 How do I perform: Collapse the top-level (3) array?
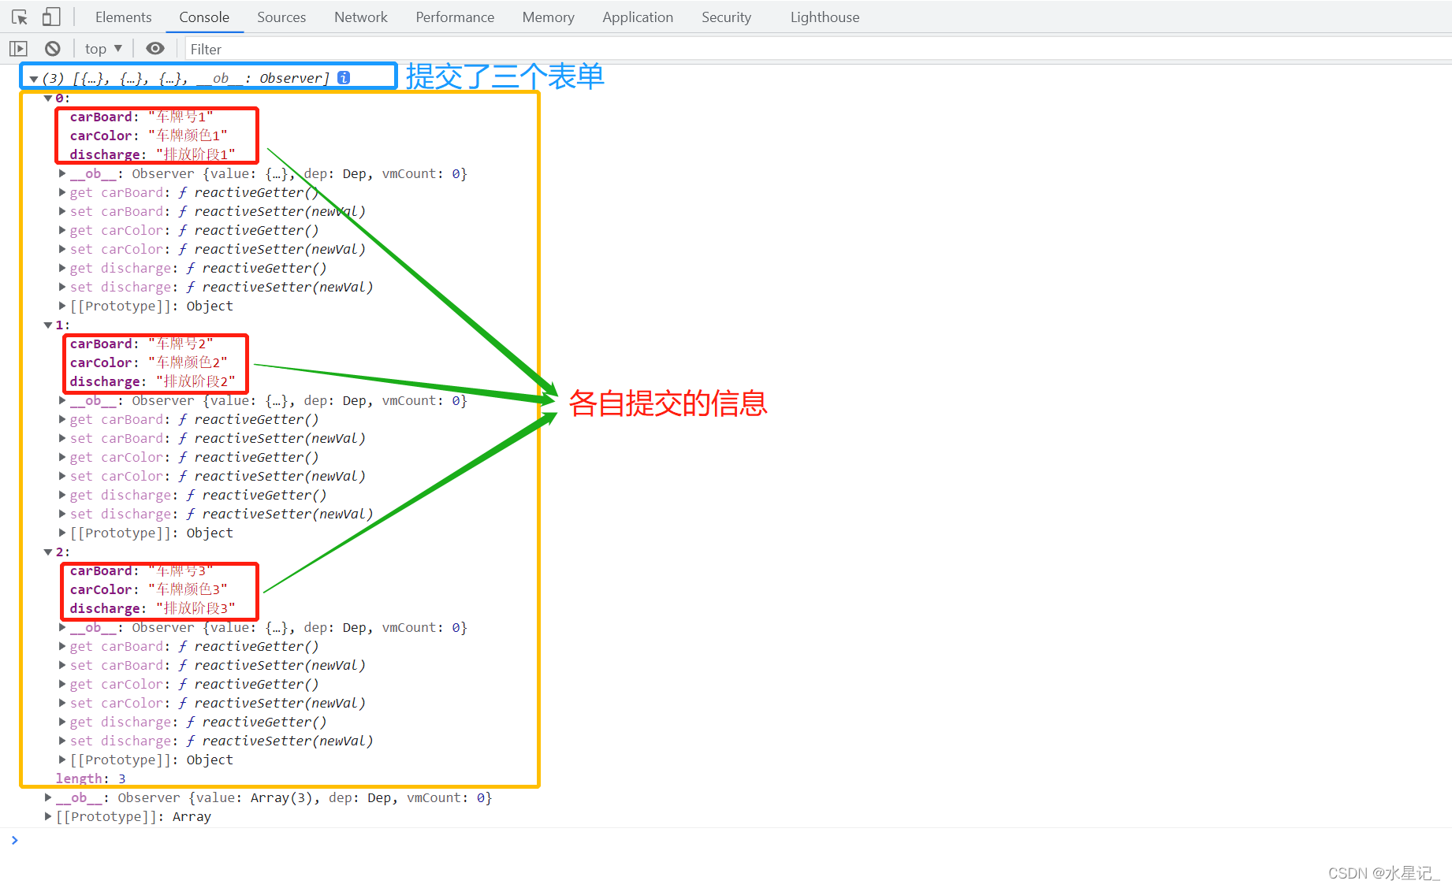tap(33, 77)
